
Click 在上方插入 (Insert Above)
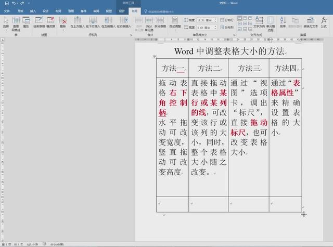[x=78, y=22]
